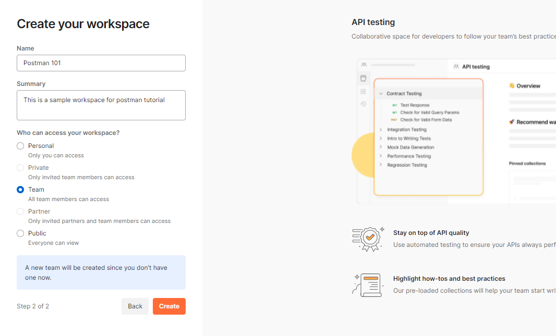556x336 pixels.
Task: Click 'All team members can access' text
Action: click(x=69, y=200)
